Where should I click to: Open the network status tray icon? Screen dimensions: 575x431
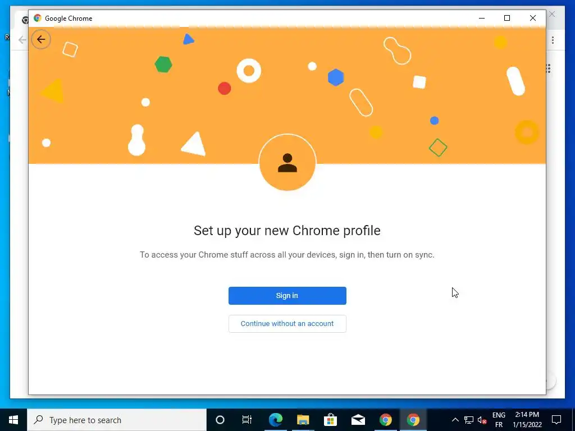pos(469,420)
